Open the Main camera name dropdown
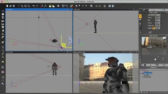The width and height of the screenshot is (168, 94). pos(160,15)
